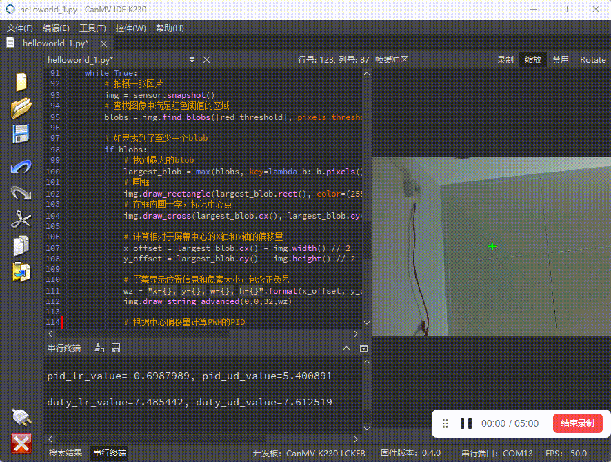Click the 'img = sensor.snapshot()' line
The image size is (611, 462).
click(159, 95)
